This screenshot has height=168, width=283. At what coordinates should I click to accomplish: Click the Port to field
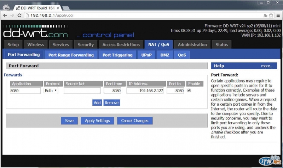click(x=175, y=91)
